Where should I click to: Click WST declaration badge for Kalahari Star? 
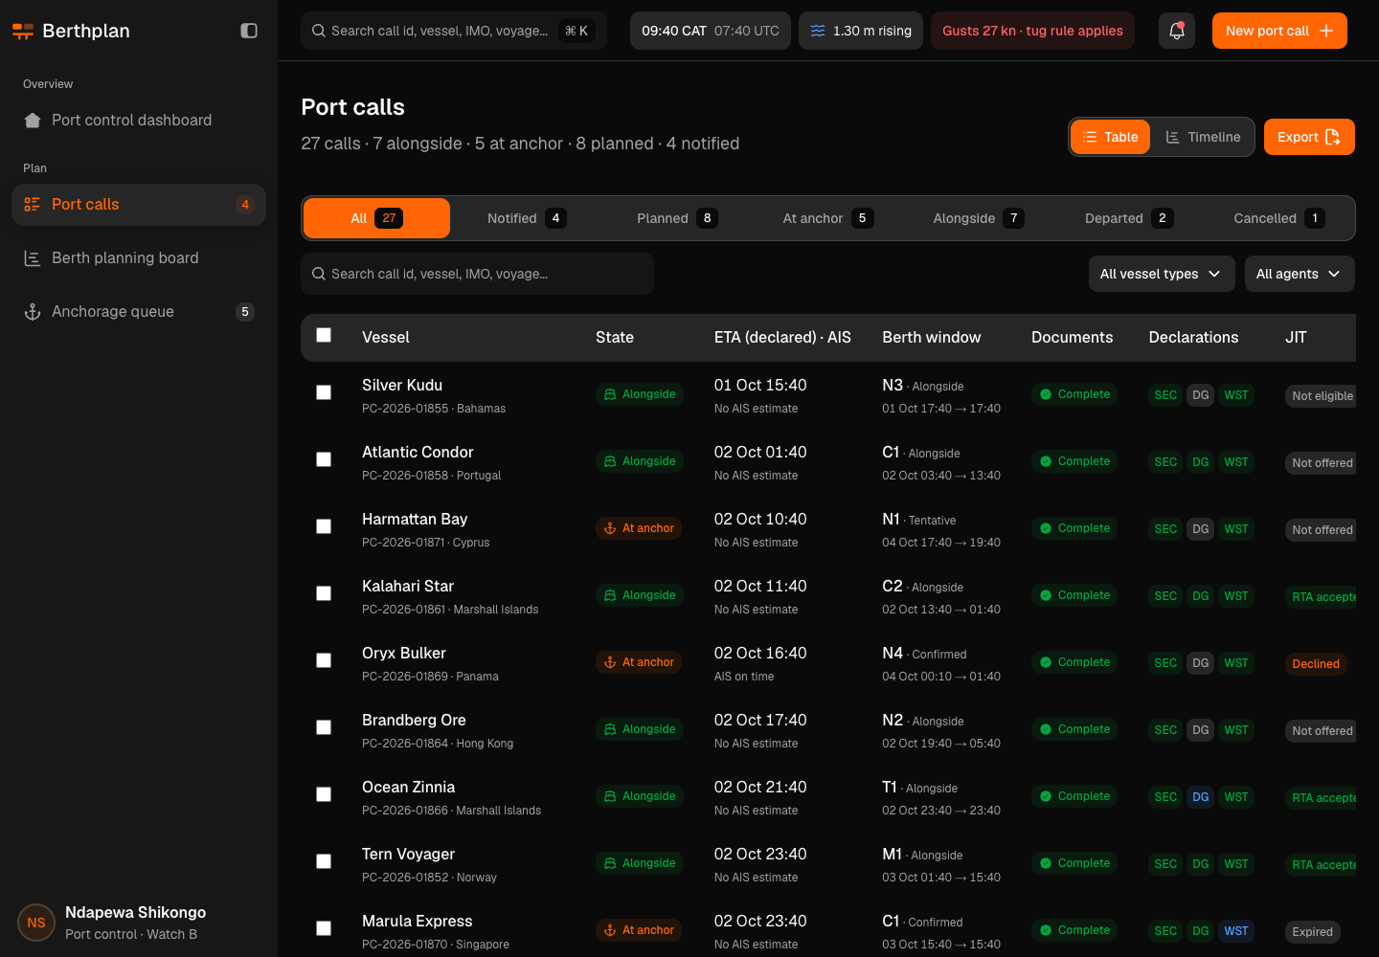1236,596
